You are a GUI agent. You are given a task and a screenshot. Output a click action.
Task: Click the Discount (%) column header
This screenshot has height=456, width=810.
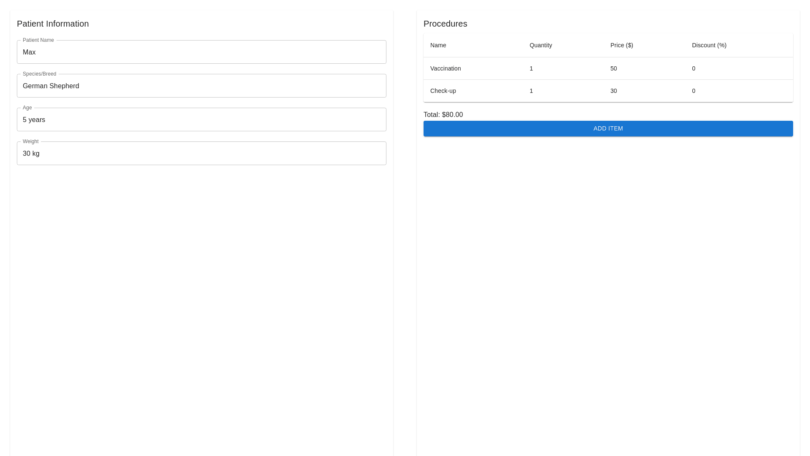709,45
